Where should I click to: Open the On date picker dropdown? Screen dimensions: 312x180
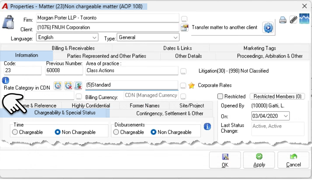coord(286,116)
